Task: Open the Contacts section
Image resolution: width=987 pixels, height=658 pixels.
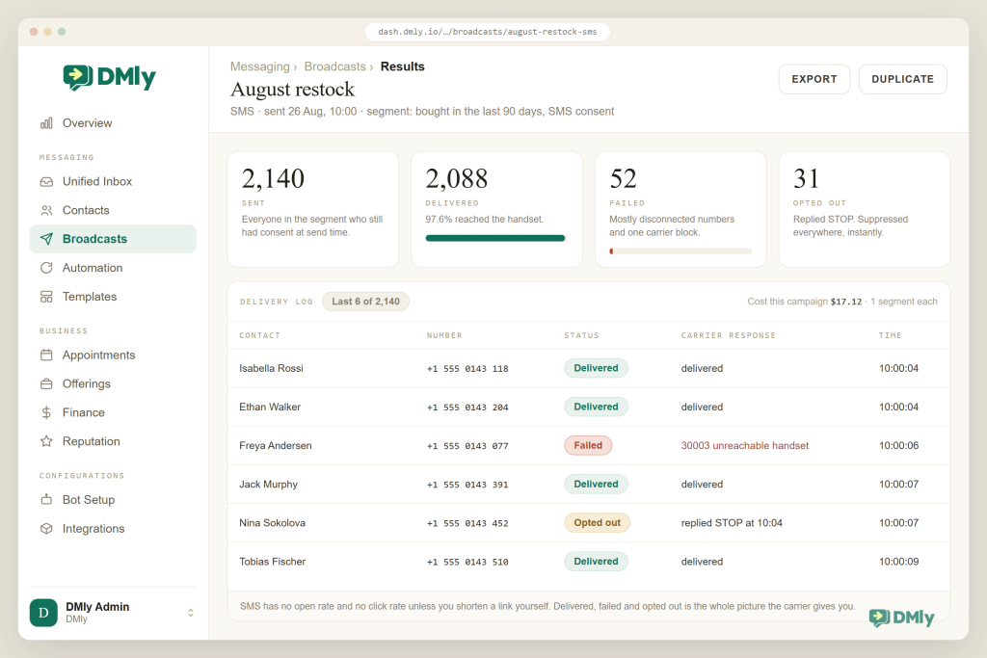Action: [x=114, y=210]
